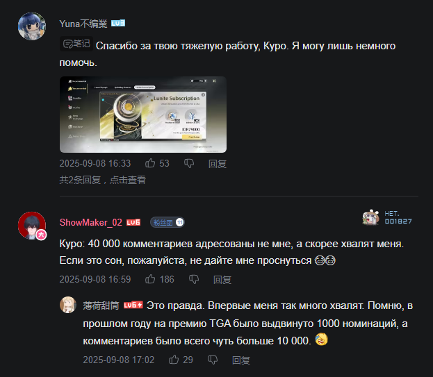
Task: Open Yuna不编業 username link
Action: click(x=83, y=24)
